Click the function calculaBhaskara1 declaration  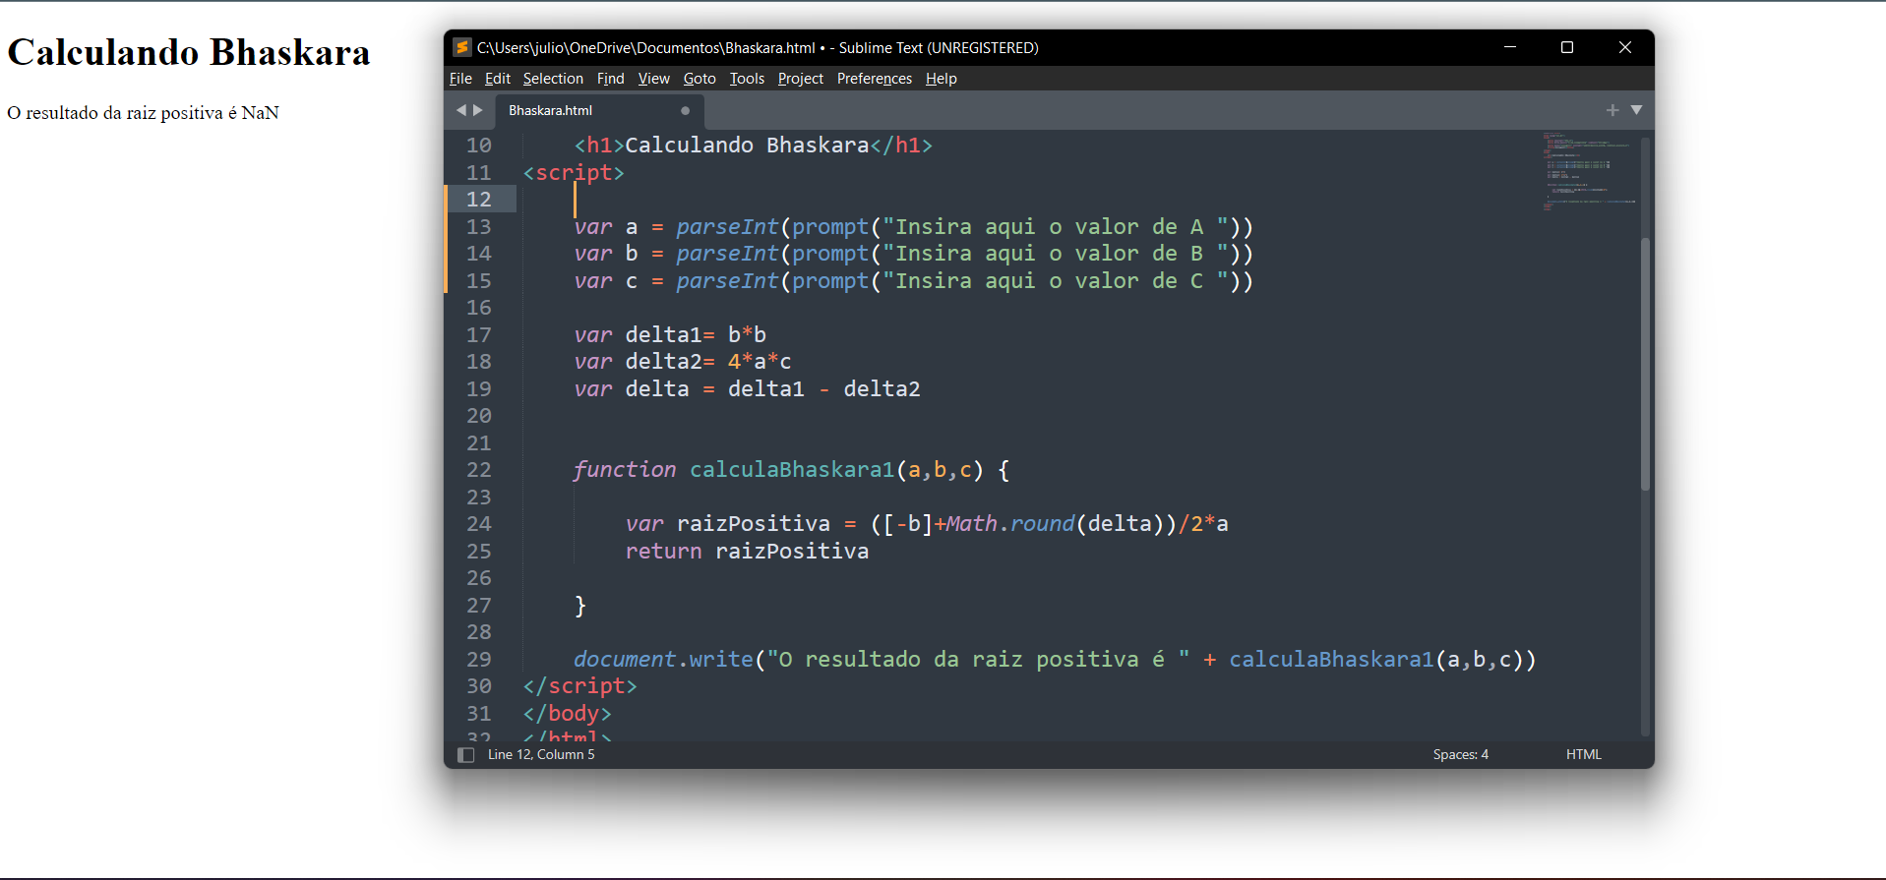[792, 470]
